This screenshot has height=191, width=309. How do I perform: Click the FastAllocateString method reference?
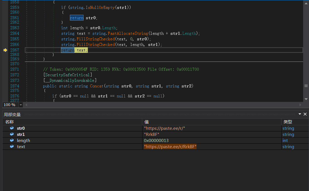128,33
